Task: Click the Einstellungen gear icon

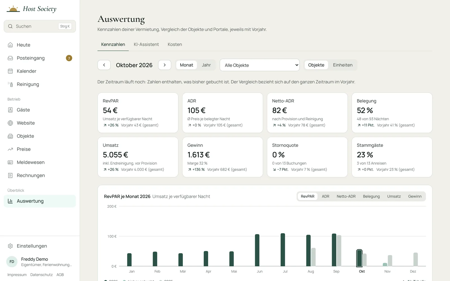Action: tap(10, 246)
